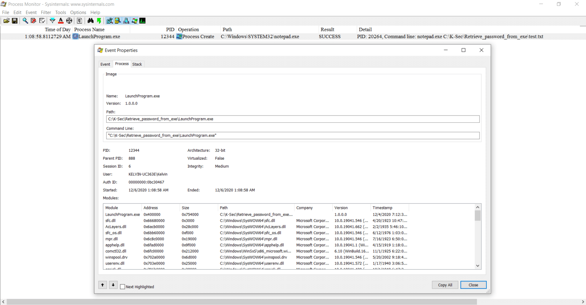Select the sfc_os.dll module row
This screenshot has height=305, width=586.
pos(256,233)
